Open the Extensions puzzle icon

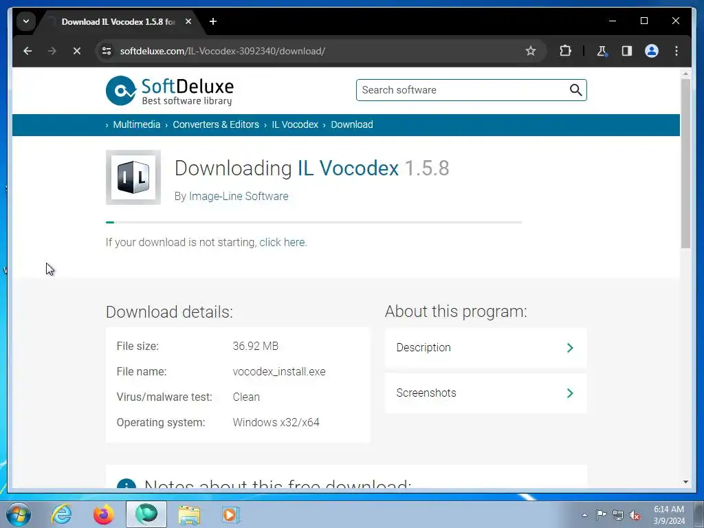[565, 51]
